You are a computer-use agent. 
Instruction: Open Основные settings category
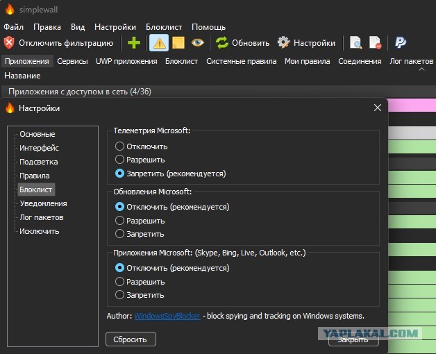pyautogui.click(x=37, y=134)
